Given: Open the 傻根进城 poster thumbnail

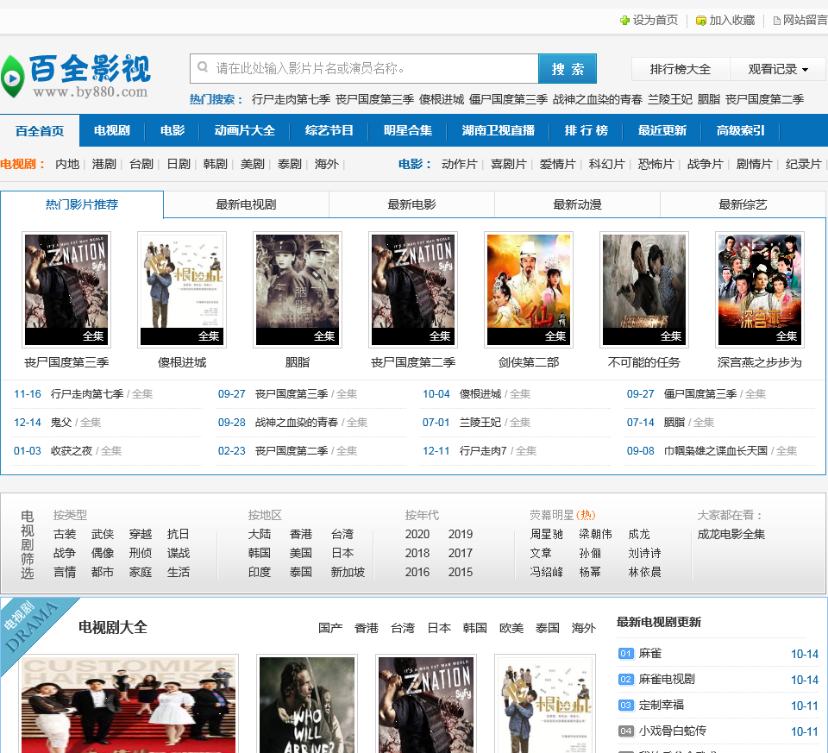Looking at the screenshot, I should click(x=182, y=290).
